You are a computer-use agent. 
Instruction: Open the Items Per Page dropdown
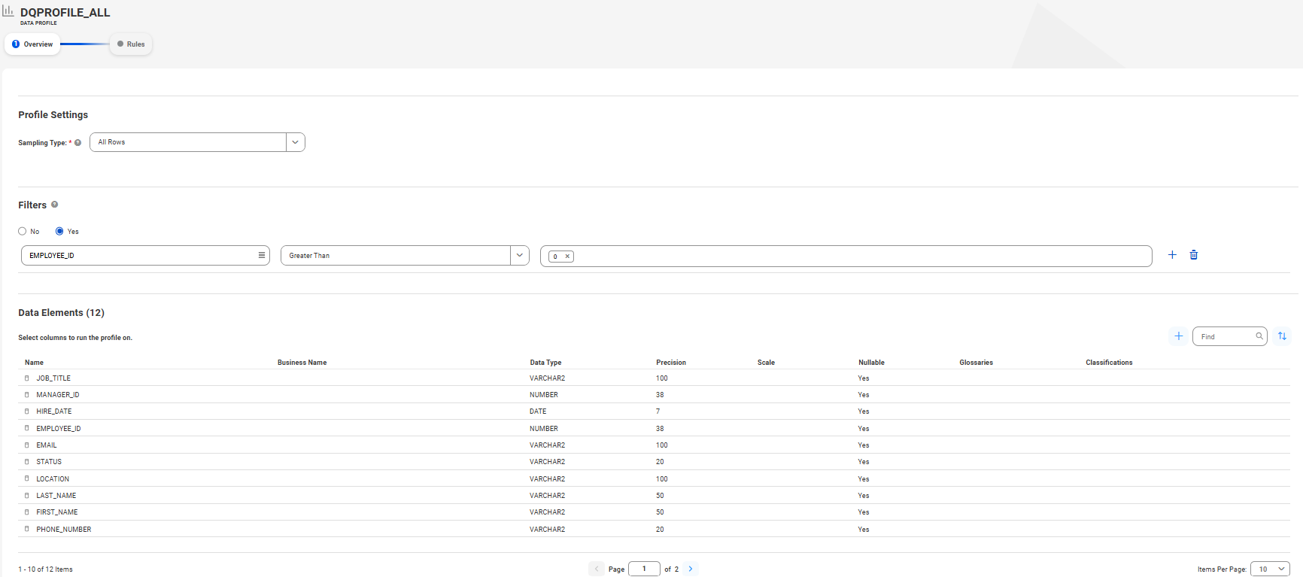click(1271, 569)
